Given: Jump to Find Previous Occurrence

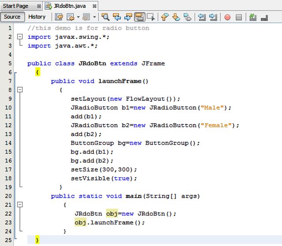Looking at the screenshot, I should coord(117,17).
